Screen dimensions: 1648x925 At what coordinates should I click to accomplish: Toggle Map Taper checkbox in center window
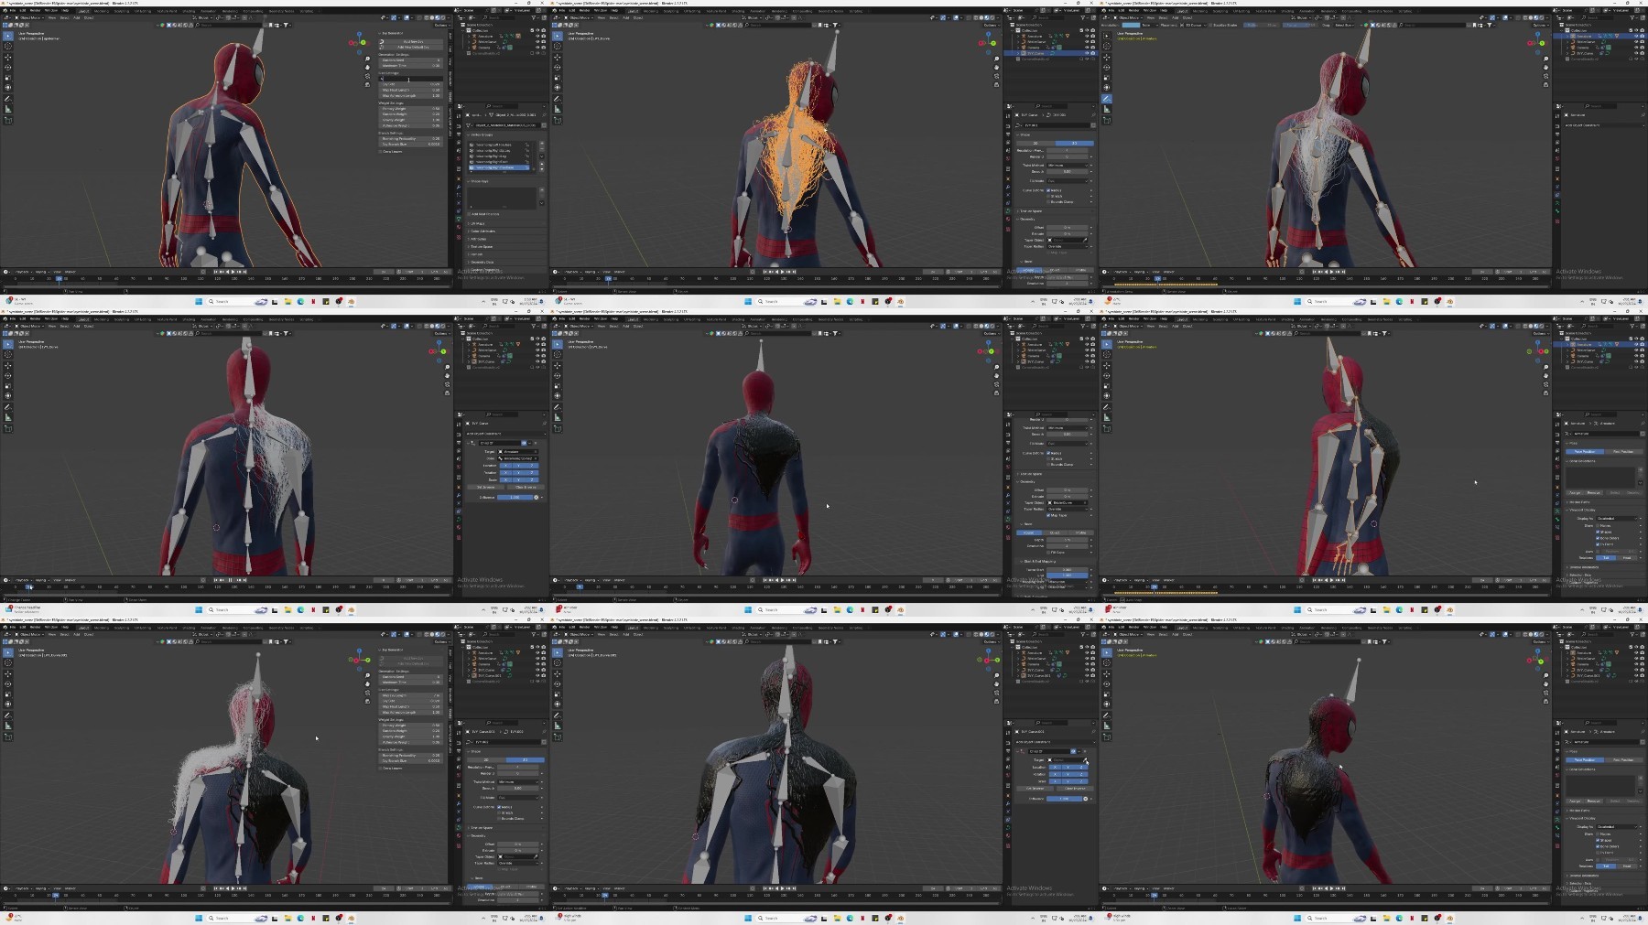[x=1050, y=515]
